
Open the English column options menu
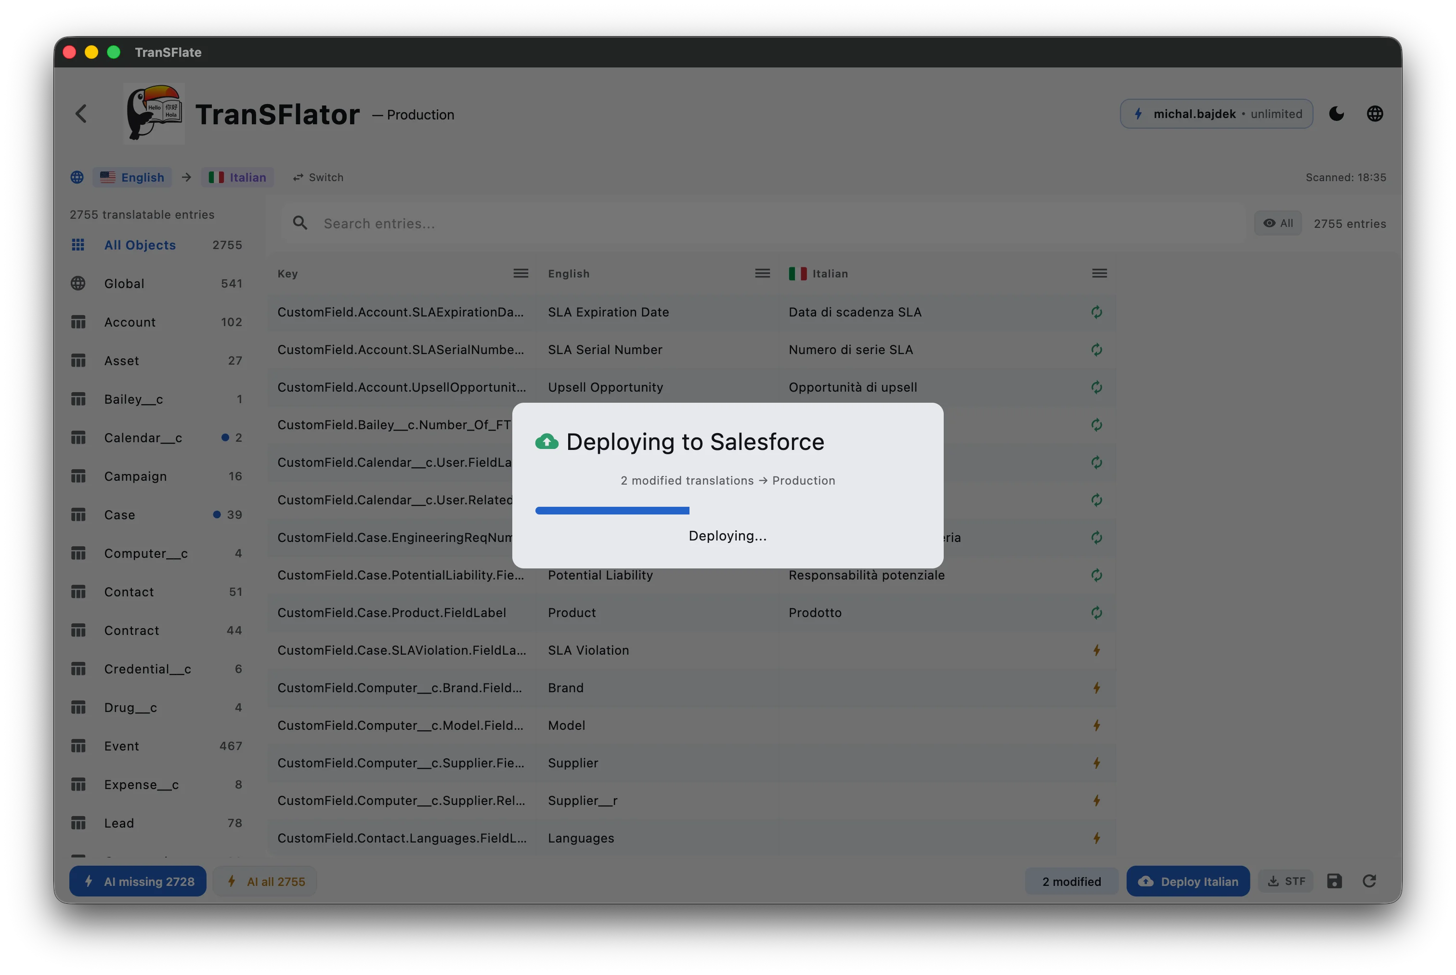(762, 273)
